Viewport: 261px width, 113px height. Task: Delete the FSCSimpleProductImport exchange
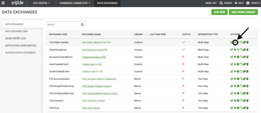(x=247, y=86)
